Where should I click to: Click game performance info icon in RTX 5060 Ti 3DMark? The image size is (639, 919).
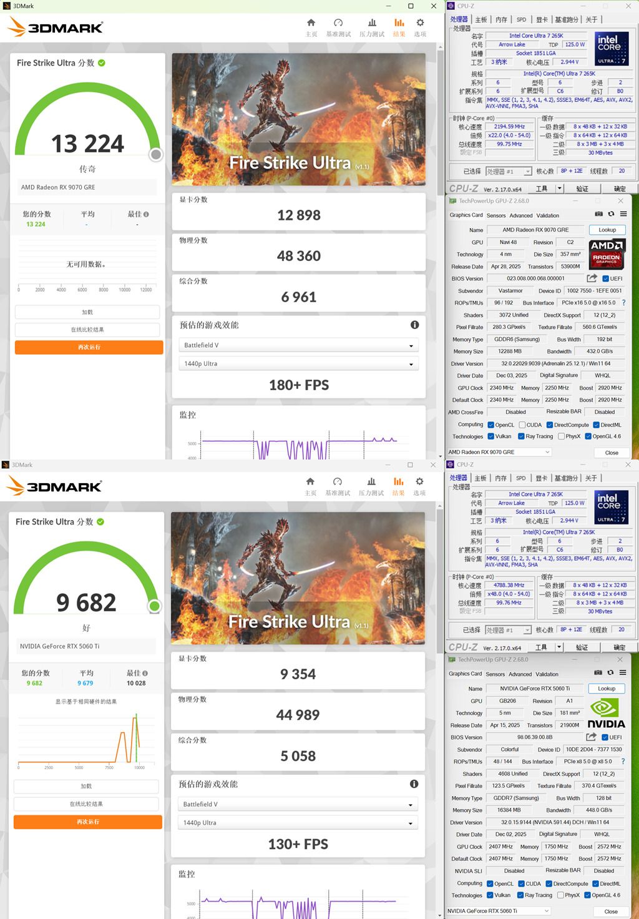414,784
